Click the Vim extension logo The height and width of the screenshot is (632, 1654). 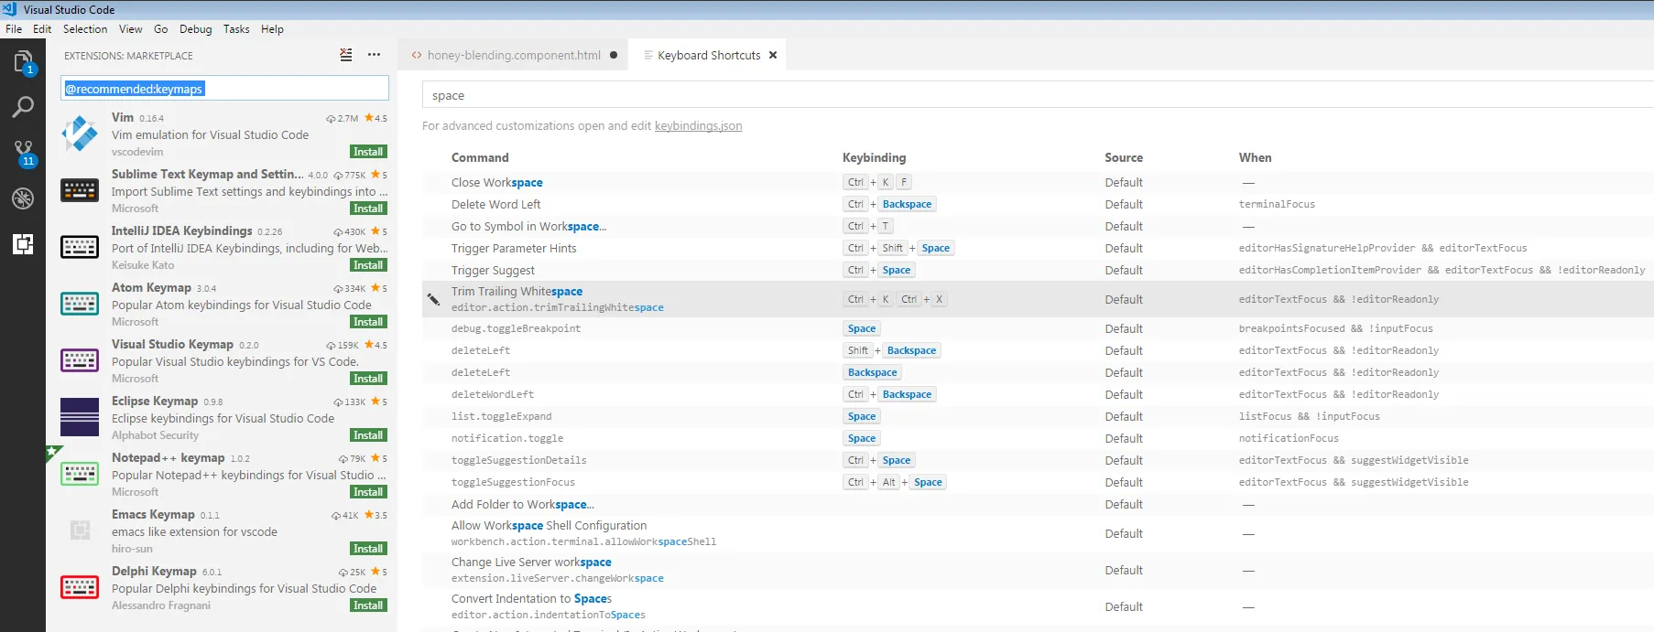coord(80,134)
